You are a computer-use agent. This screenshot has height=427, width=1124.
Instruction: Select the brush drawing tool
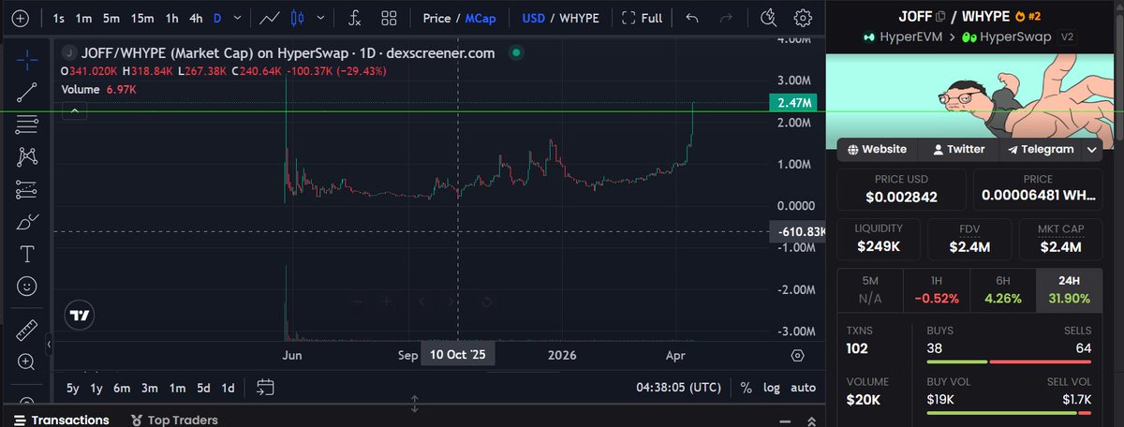tap(27, 222)
